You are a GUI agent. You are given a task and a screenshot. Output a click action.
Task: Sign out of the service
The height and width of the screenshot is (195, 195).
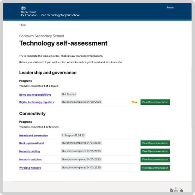click(x=170, y=7)
